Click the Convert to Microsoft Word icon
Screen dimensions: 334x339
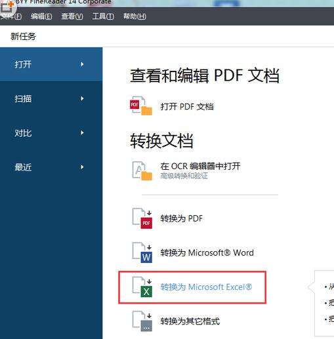pyautogui.click(x=142, y=252)
